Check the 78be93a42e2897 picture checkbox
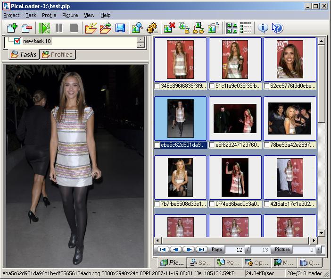The width and height of the screenshot is (331, 279). coord(266,145)
